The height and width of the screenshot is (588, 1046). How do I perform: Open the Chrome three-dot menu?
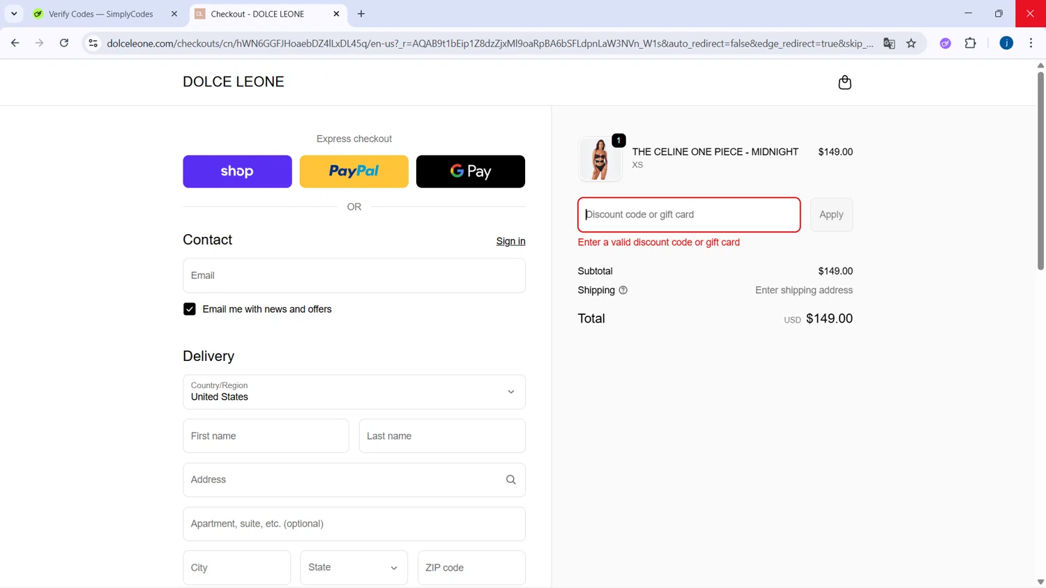click(x=1031, y=43)
